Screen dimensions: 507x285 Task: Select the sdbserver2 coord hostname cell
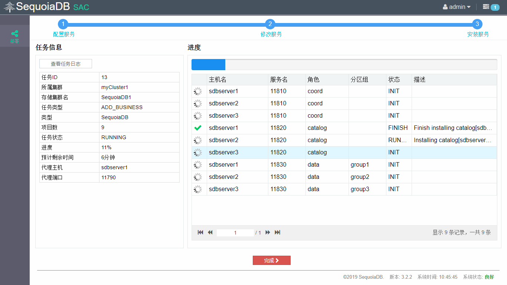click(x=238, y=103)
